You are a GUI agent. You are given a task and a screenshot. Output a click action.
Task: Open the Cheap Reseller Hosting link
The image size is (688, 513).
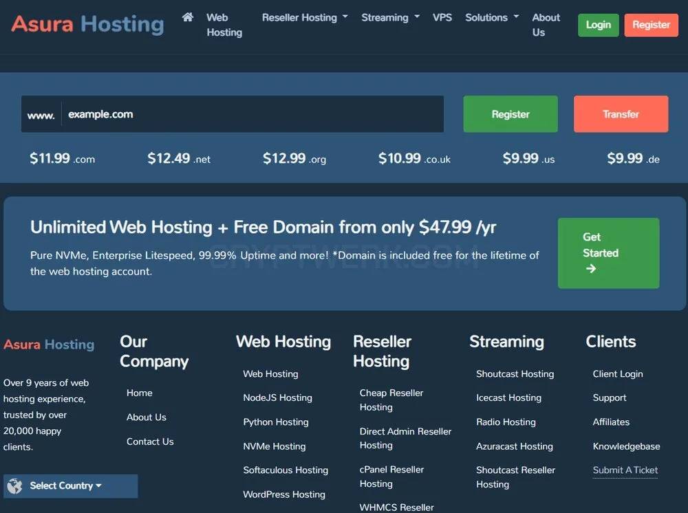[x=391, y=400]
